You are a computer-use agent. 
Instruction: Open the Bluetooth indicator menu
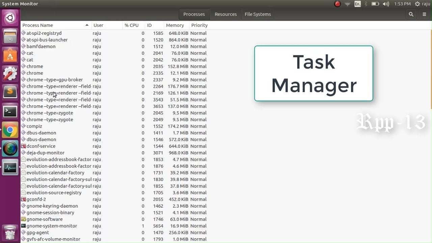[366, 4]
